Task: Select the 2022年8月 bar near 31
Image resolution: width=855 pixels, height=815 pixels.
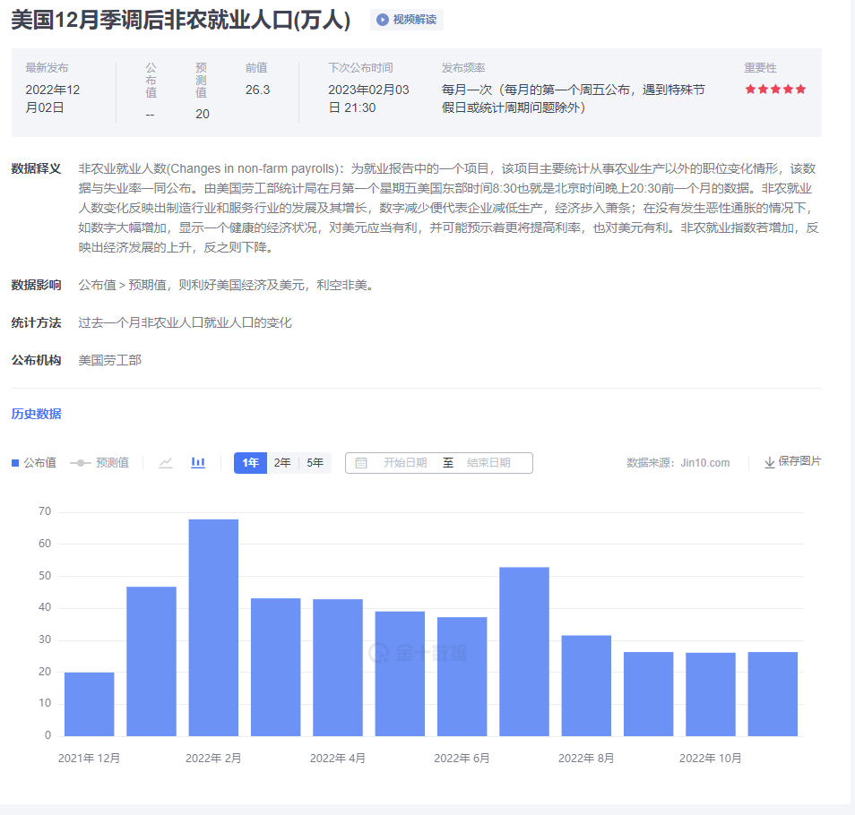Action: (x=587, y=686)
